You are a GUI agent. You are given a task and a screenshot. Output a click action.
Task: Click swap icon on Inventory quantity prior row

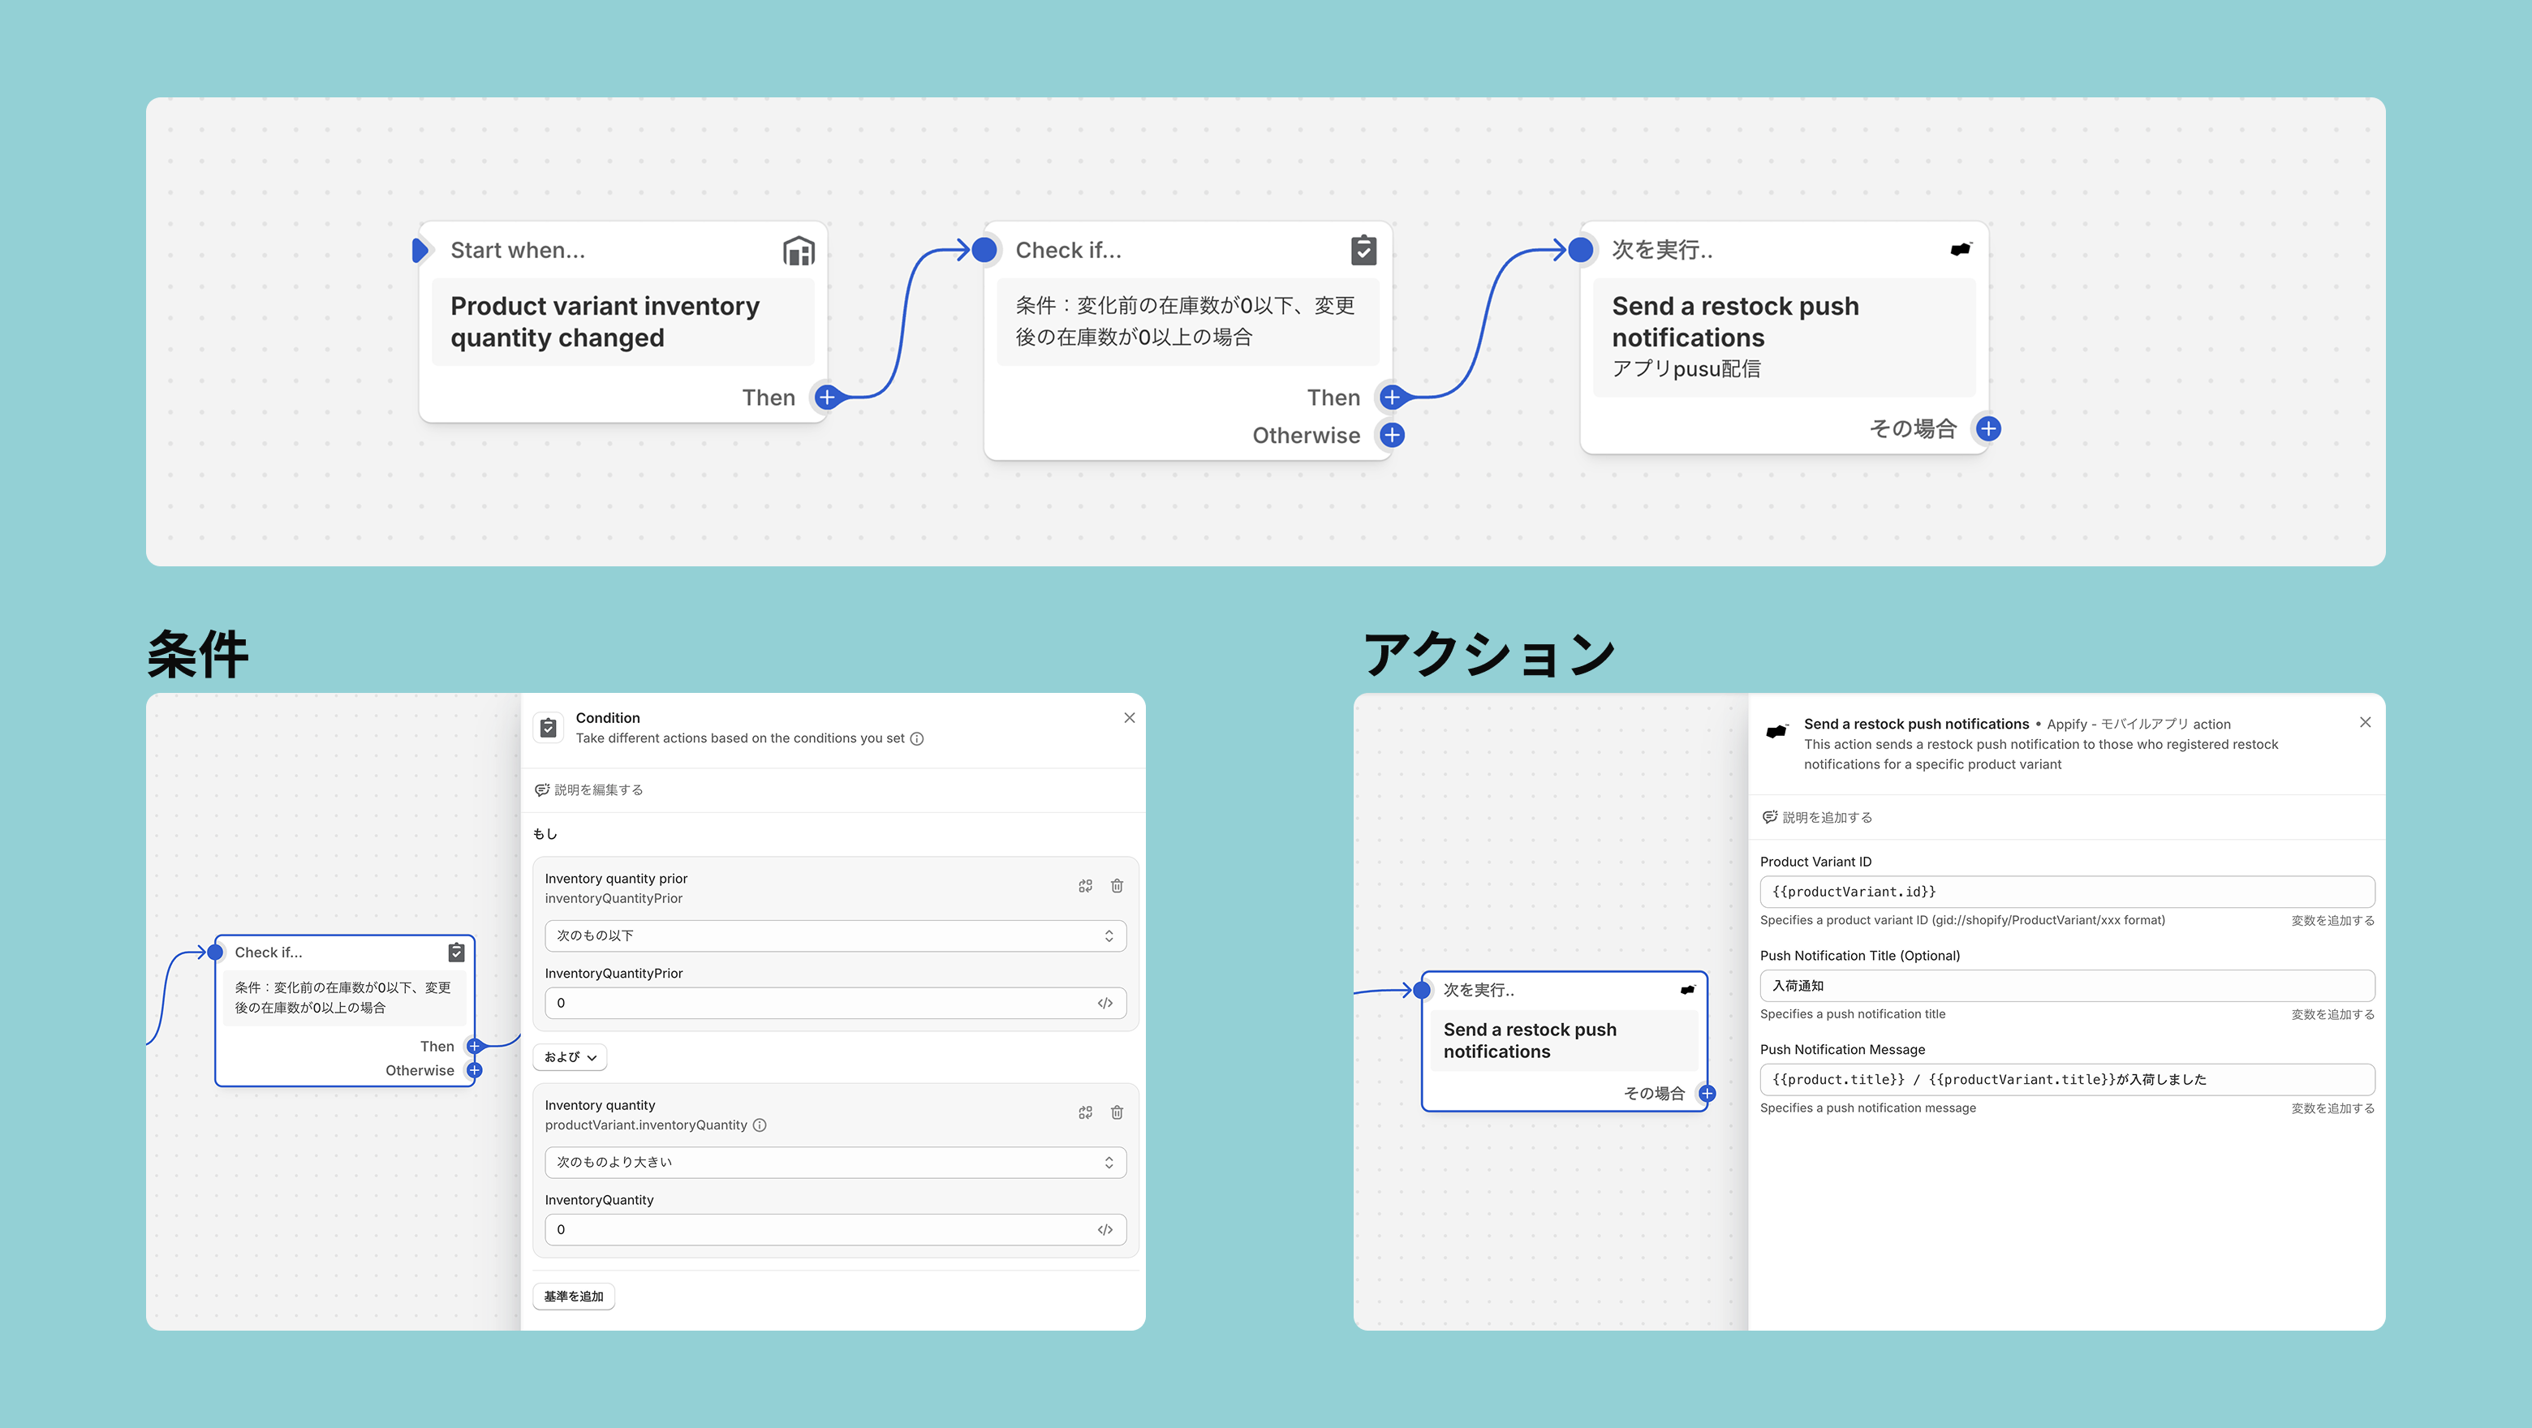[1085, 885]
